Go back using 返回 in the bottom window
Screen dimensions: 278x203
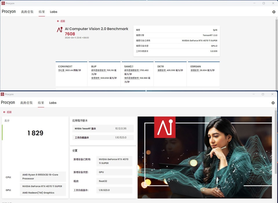pyautogui.click(x=7, y=112)
